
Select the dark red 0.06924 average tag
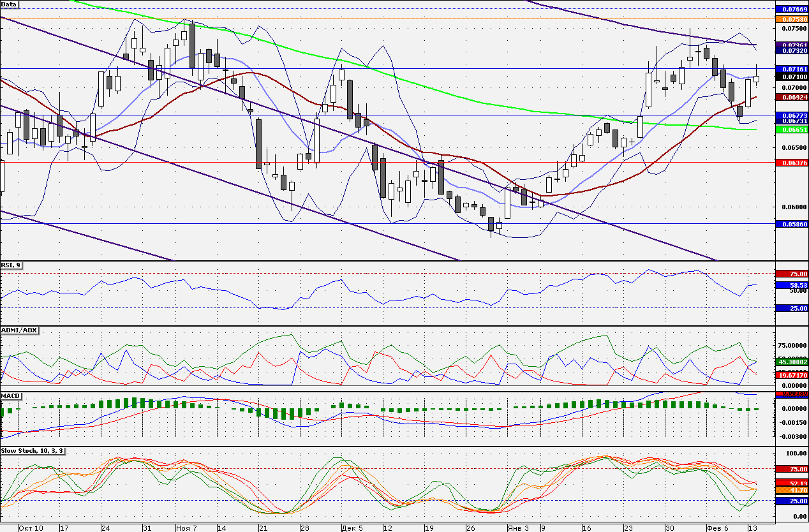click(792, 97)
